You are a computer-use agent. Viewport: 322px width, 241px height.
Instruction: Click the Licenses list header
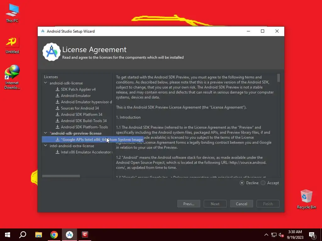(51, 77)
